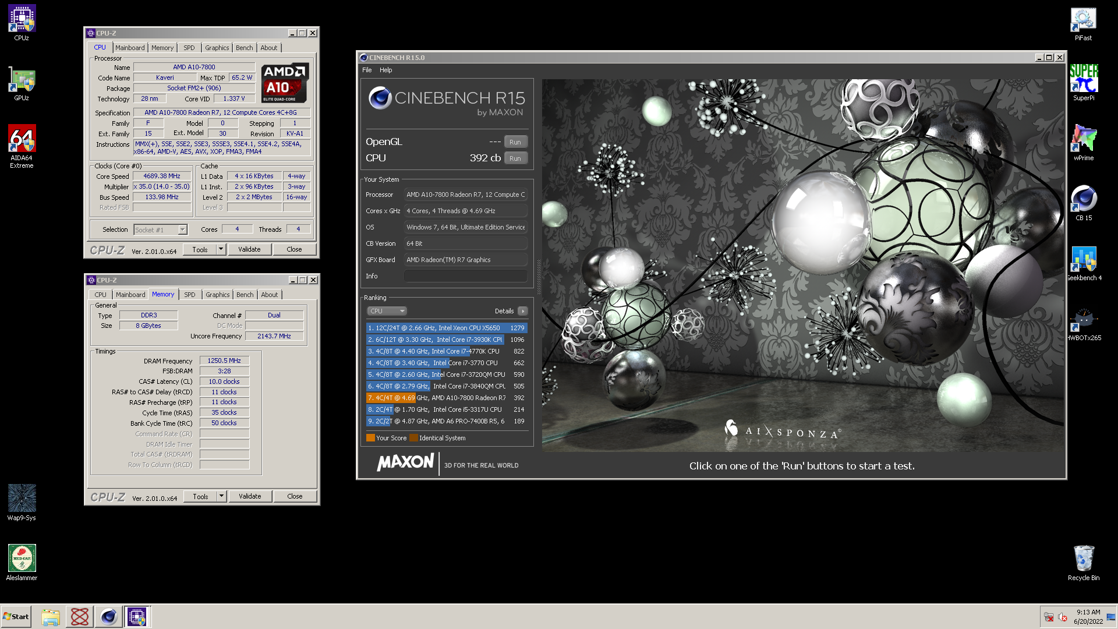The width and height of the screenshot is (1118, 629).
Task: Click the muted volume tray icon
Action: coord(1062,617)
